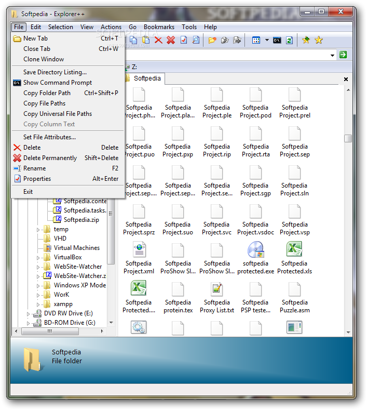Open the Views dropdown arrow in toolbar
The width and height of the screenshot is (367, 410).
click(267, 40)
